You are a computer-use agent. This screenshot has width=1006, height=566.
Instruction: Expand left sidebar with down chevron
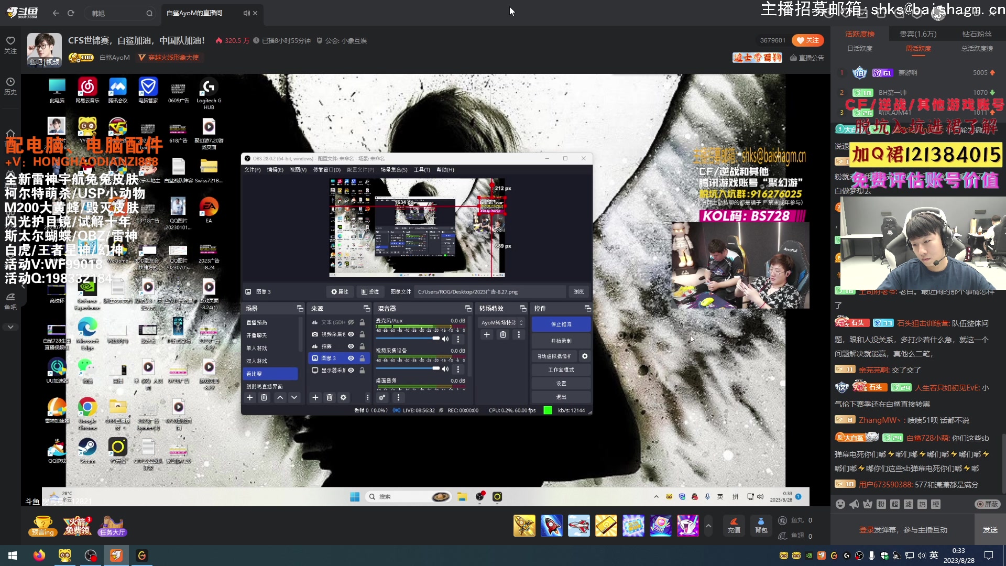pyautogui.click(x=10, y=327)
